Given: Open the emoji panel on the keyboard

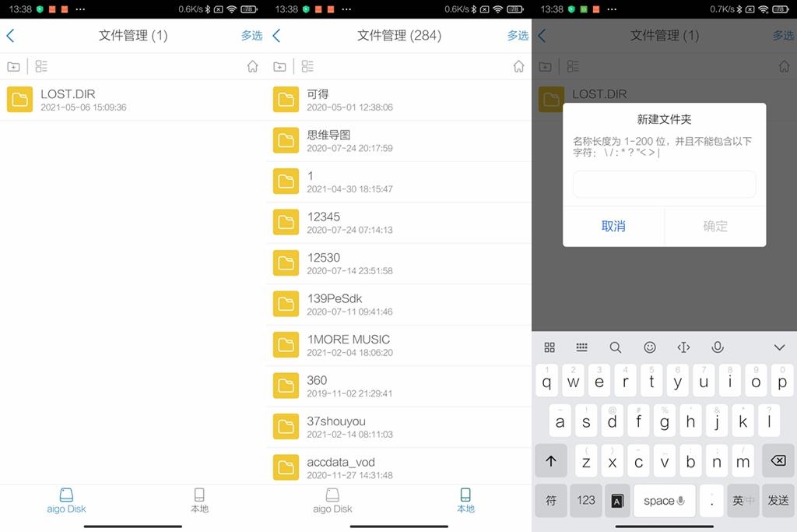Looking at the screenshot, I should pyautogui.click(x=650, y=347).
